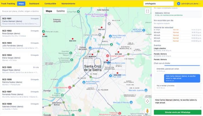
Task: Click the Clínica Medicmel hospital icon
Action: coord(70,87)
